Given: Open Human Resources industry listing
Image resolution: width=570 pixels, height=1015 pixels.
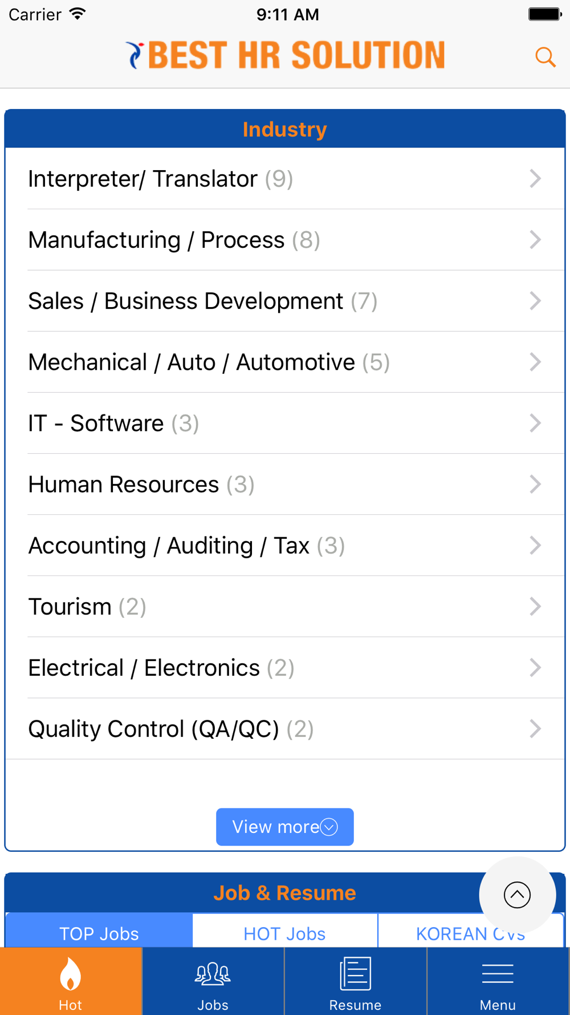Looking at the screenshot, I should (285, 484).
